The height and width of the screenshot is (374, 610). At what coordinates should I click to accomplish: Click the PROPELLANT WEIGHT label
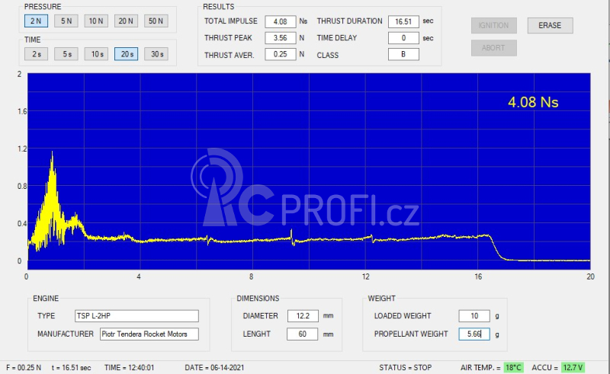pyautogui.click(x=411, y=334)
